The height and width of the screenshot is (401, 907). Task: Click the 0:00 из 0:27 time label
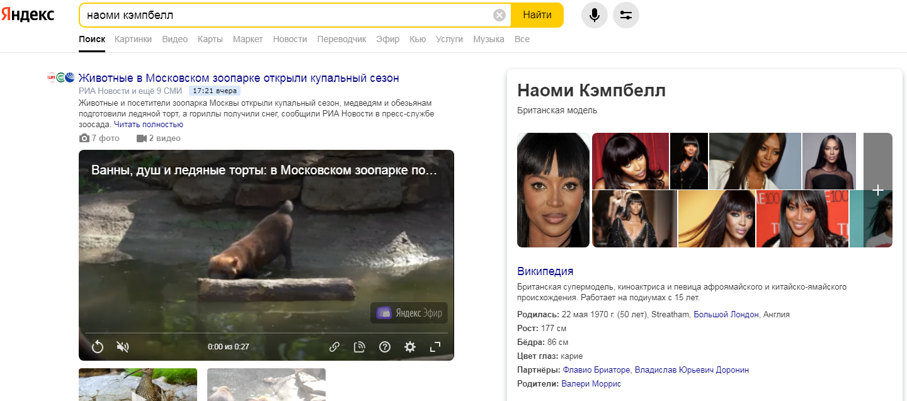pos(229,346)
